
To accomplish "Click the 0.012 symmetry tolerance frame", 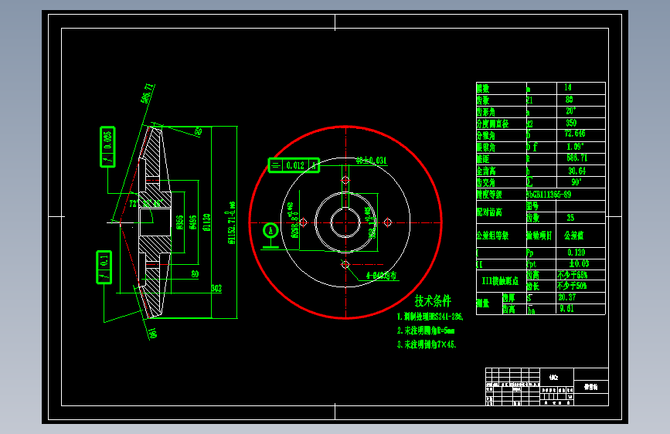I will pyautogui.click(x=294, y=165).
